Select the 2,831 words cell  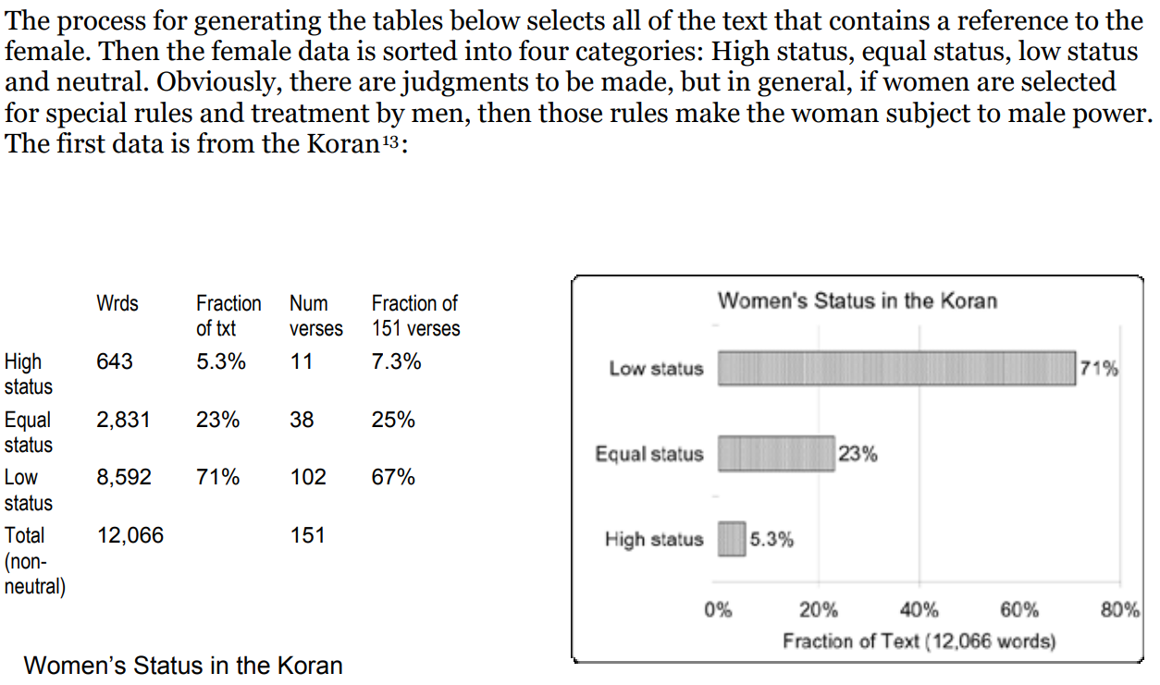tap(123, 420)
